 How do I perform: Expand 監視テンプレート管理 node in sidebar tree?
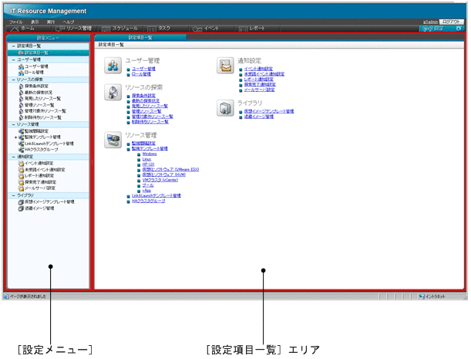click(x=15, y=137)
